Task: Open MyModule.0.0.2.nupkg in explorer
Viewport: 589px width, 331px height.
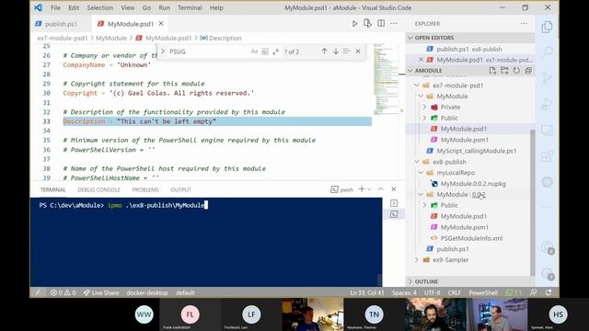Action: (473, 184)
